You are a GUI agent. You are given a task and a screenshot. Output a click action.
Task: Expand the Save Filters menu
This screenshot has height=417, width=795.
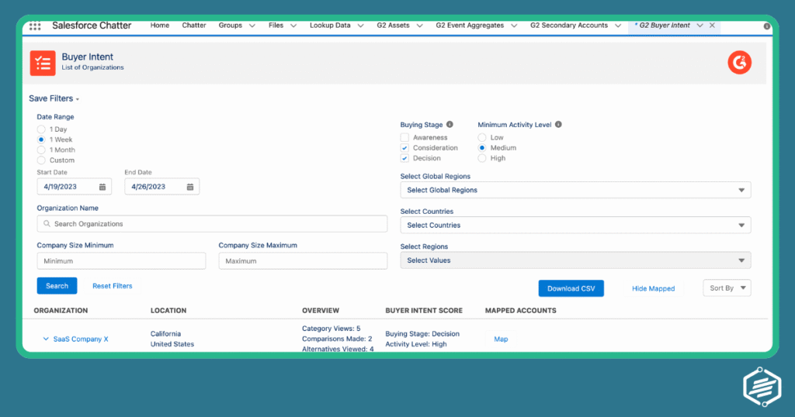point(54,98)
